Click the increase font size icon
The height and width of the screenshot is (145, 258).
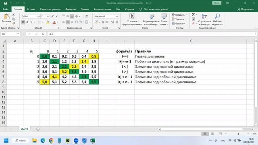pyautogui.click(x=52, y=16)
